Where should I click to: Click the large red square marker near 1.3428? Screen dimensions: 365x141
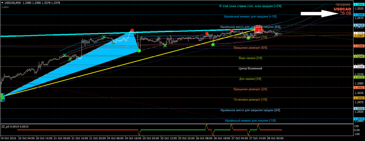click(258, 29)
